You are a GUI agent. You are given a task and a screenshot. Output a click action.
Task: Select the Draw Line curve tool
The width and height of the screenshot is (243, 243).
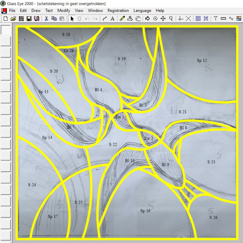point(105,19)
